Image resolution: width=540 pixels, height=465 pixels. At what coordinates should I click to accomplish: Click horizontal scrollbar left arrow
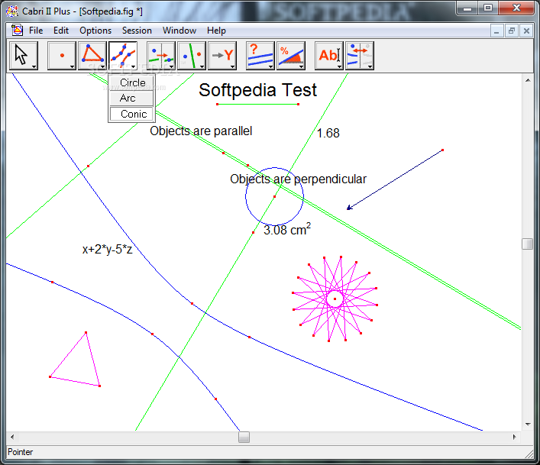point(12,437)
